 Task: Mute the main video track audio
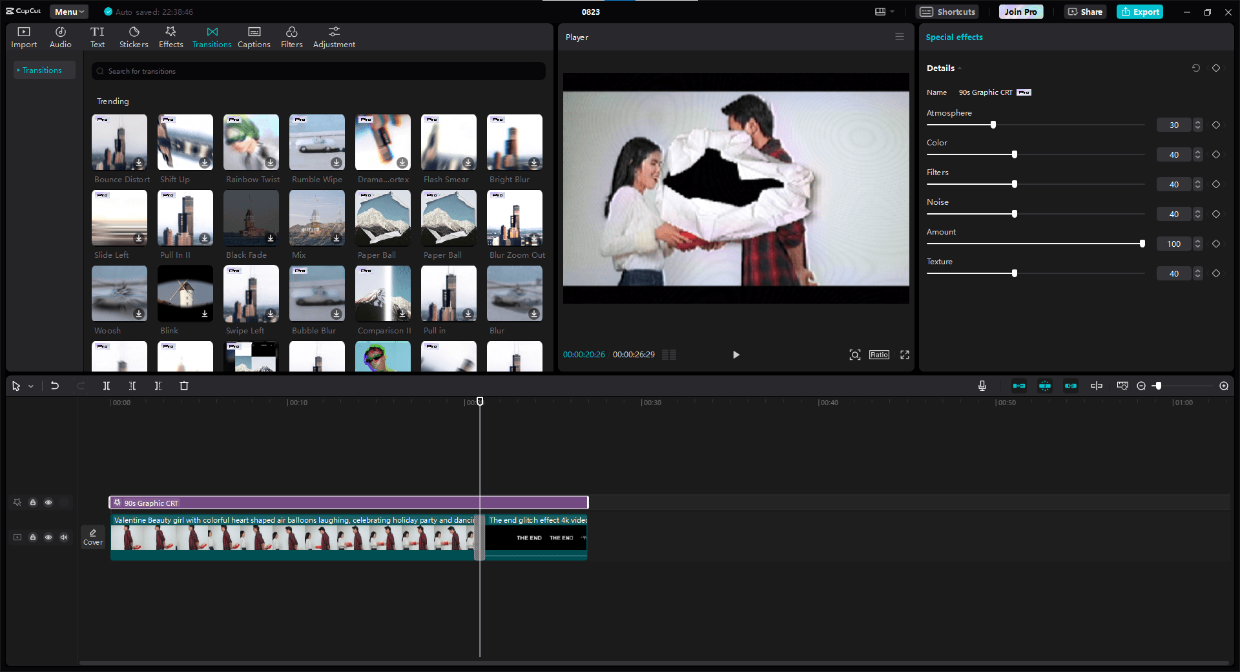64,537
